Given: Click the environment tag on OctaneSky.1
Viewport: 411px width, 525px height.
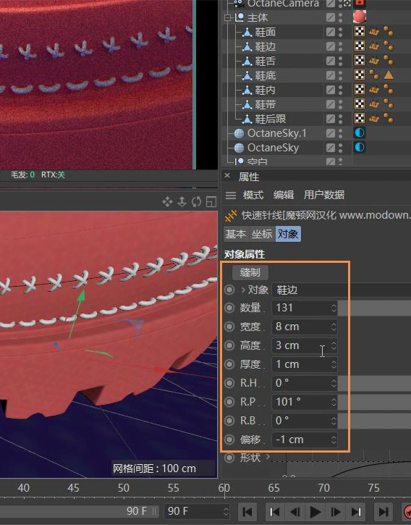Looking at the screenshot, I should [x=360, y=133].
